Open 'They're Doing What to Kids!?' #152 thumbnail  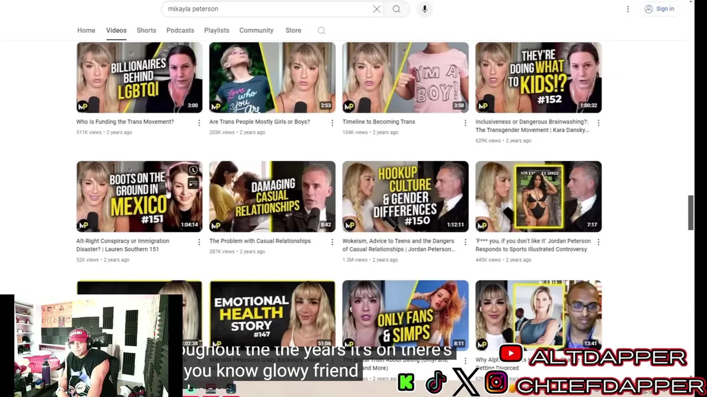(539, 78)
